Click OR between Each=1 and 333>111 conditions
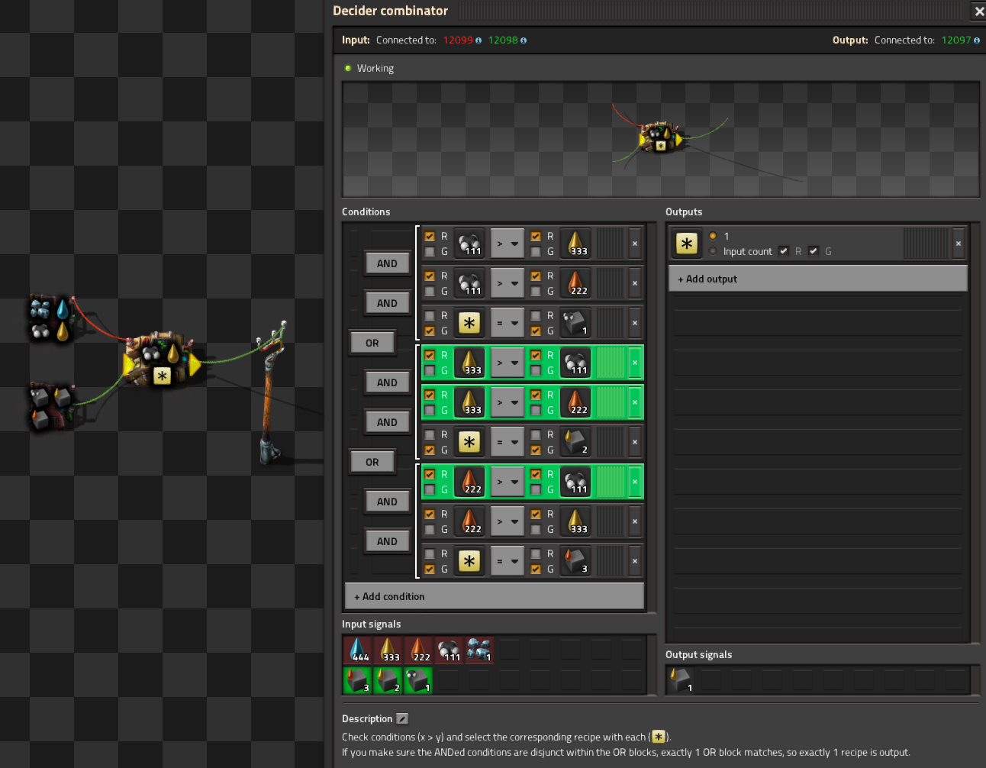986x768 pixels. pos(372,343)
